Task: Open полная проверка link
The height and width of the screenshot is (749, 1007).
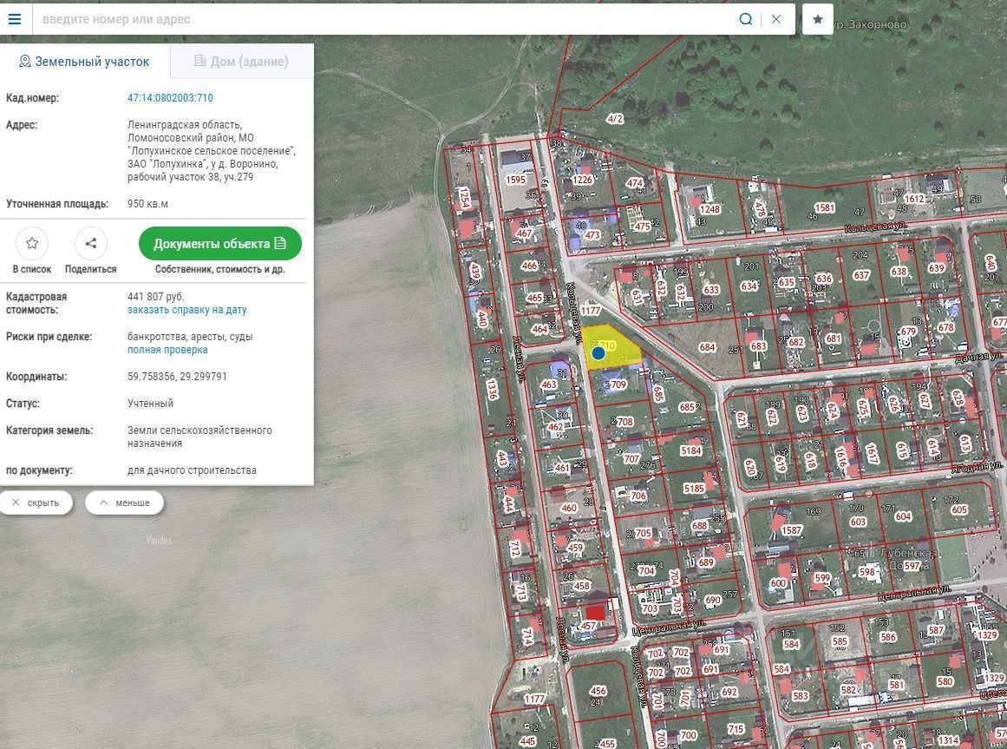Action: 167,350
